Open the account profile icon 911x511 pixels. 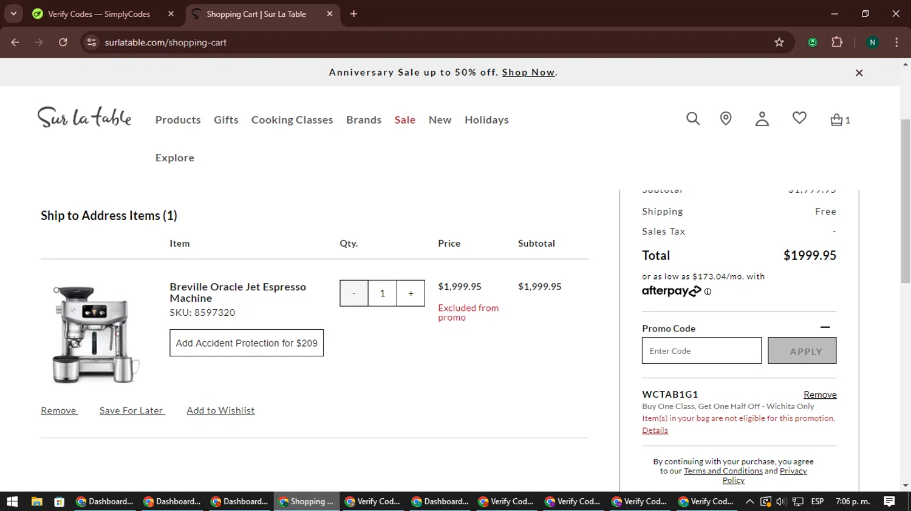coord(762,119)
